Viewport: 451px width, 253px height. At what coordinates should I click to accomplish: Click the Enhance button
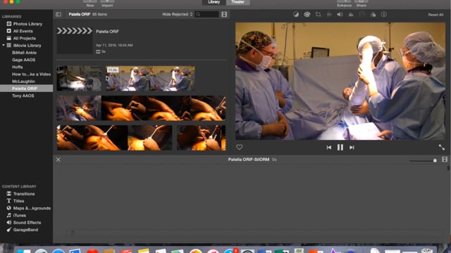(x=345, y=4)
